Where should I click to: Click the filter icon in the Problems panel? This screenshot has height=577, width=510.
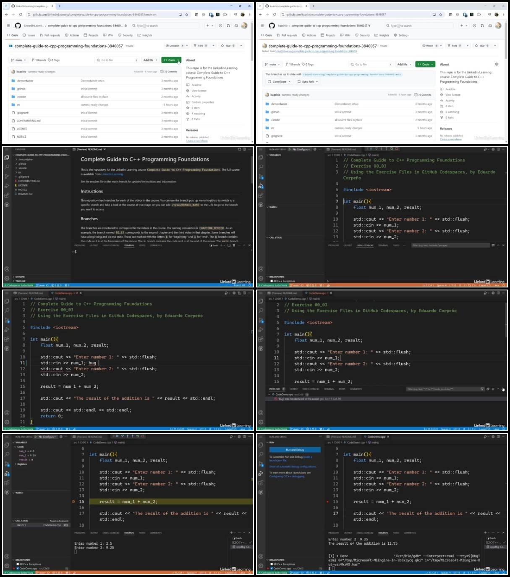[482, 389]
